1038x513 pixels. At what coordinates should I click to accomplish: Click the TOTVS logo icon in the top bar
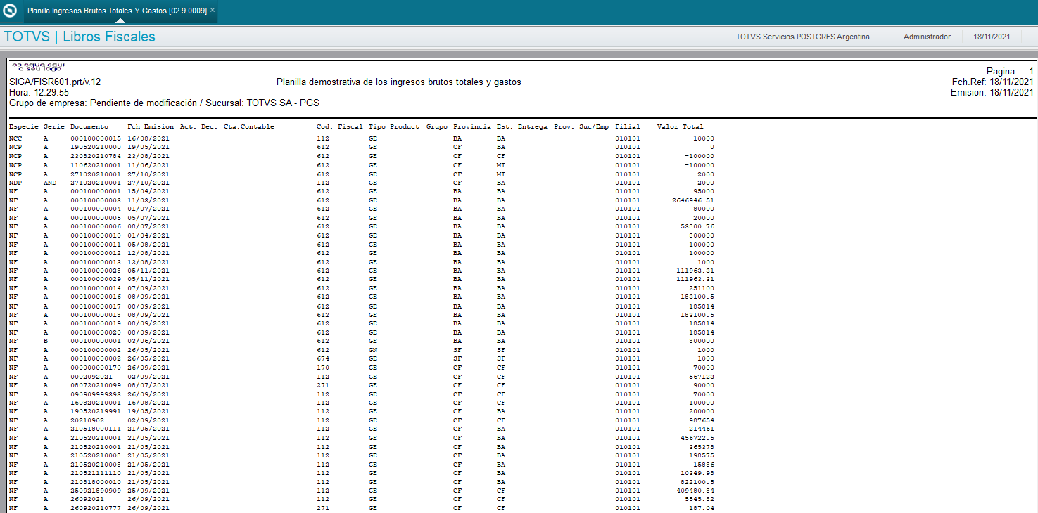click(x=10, y=11)
